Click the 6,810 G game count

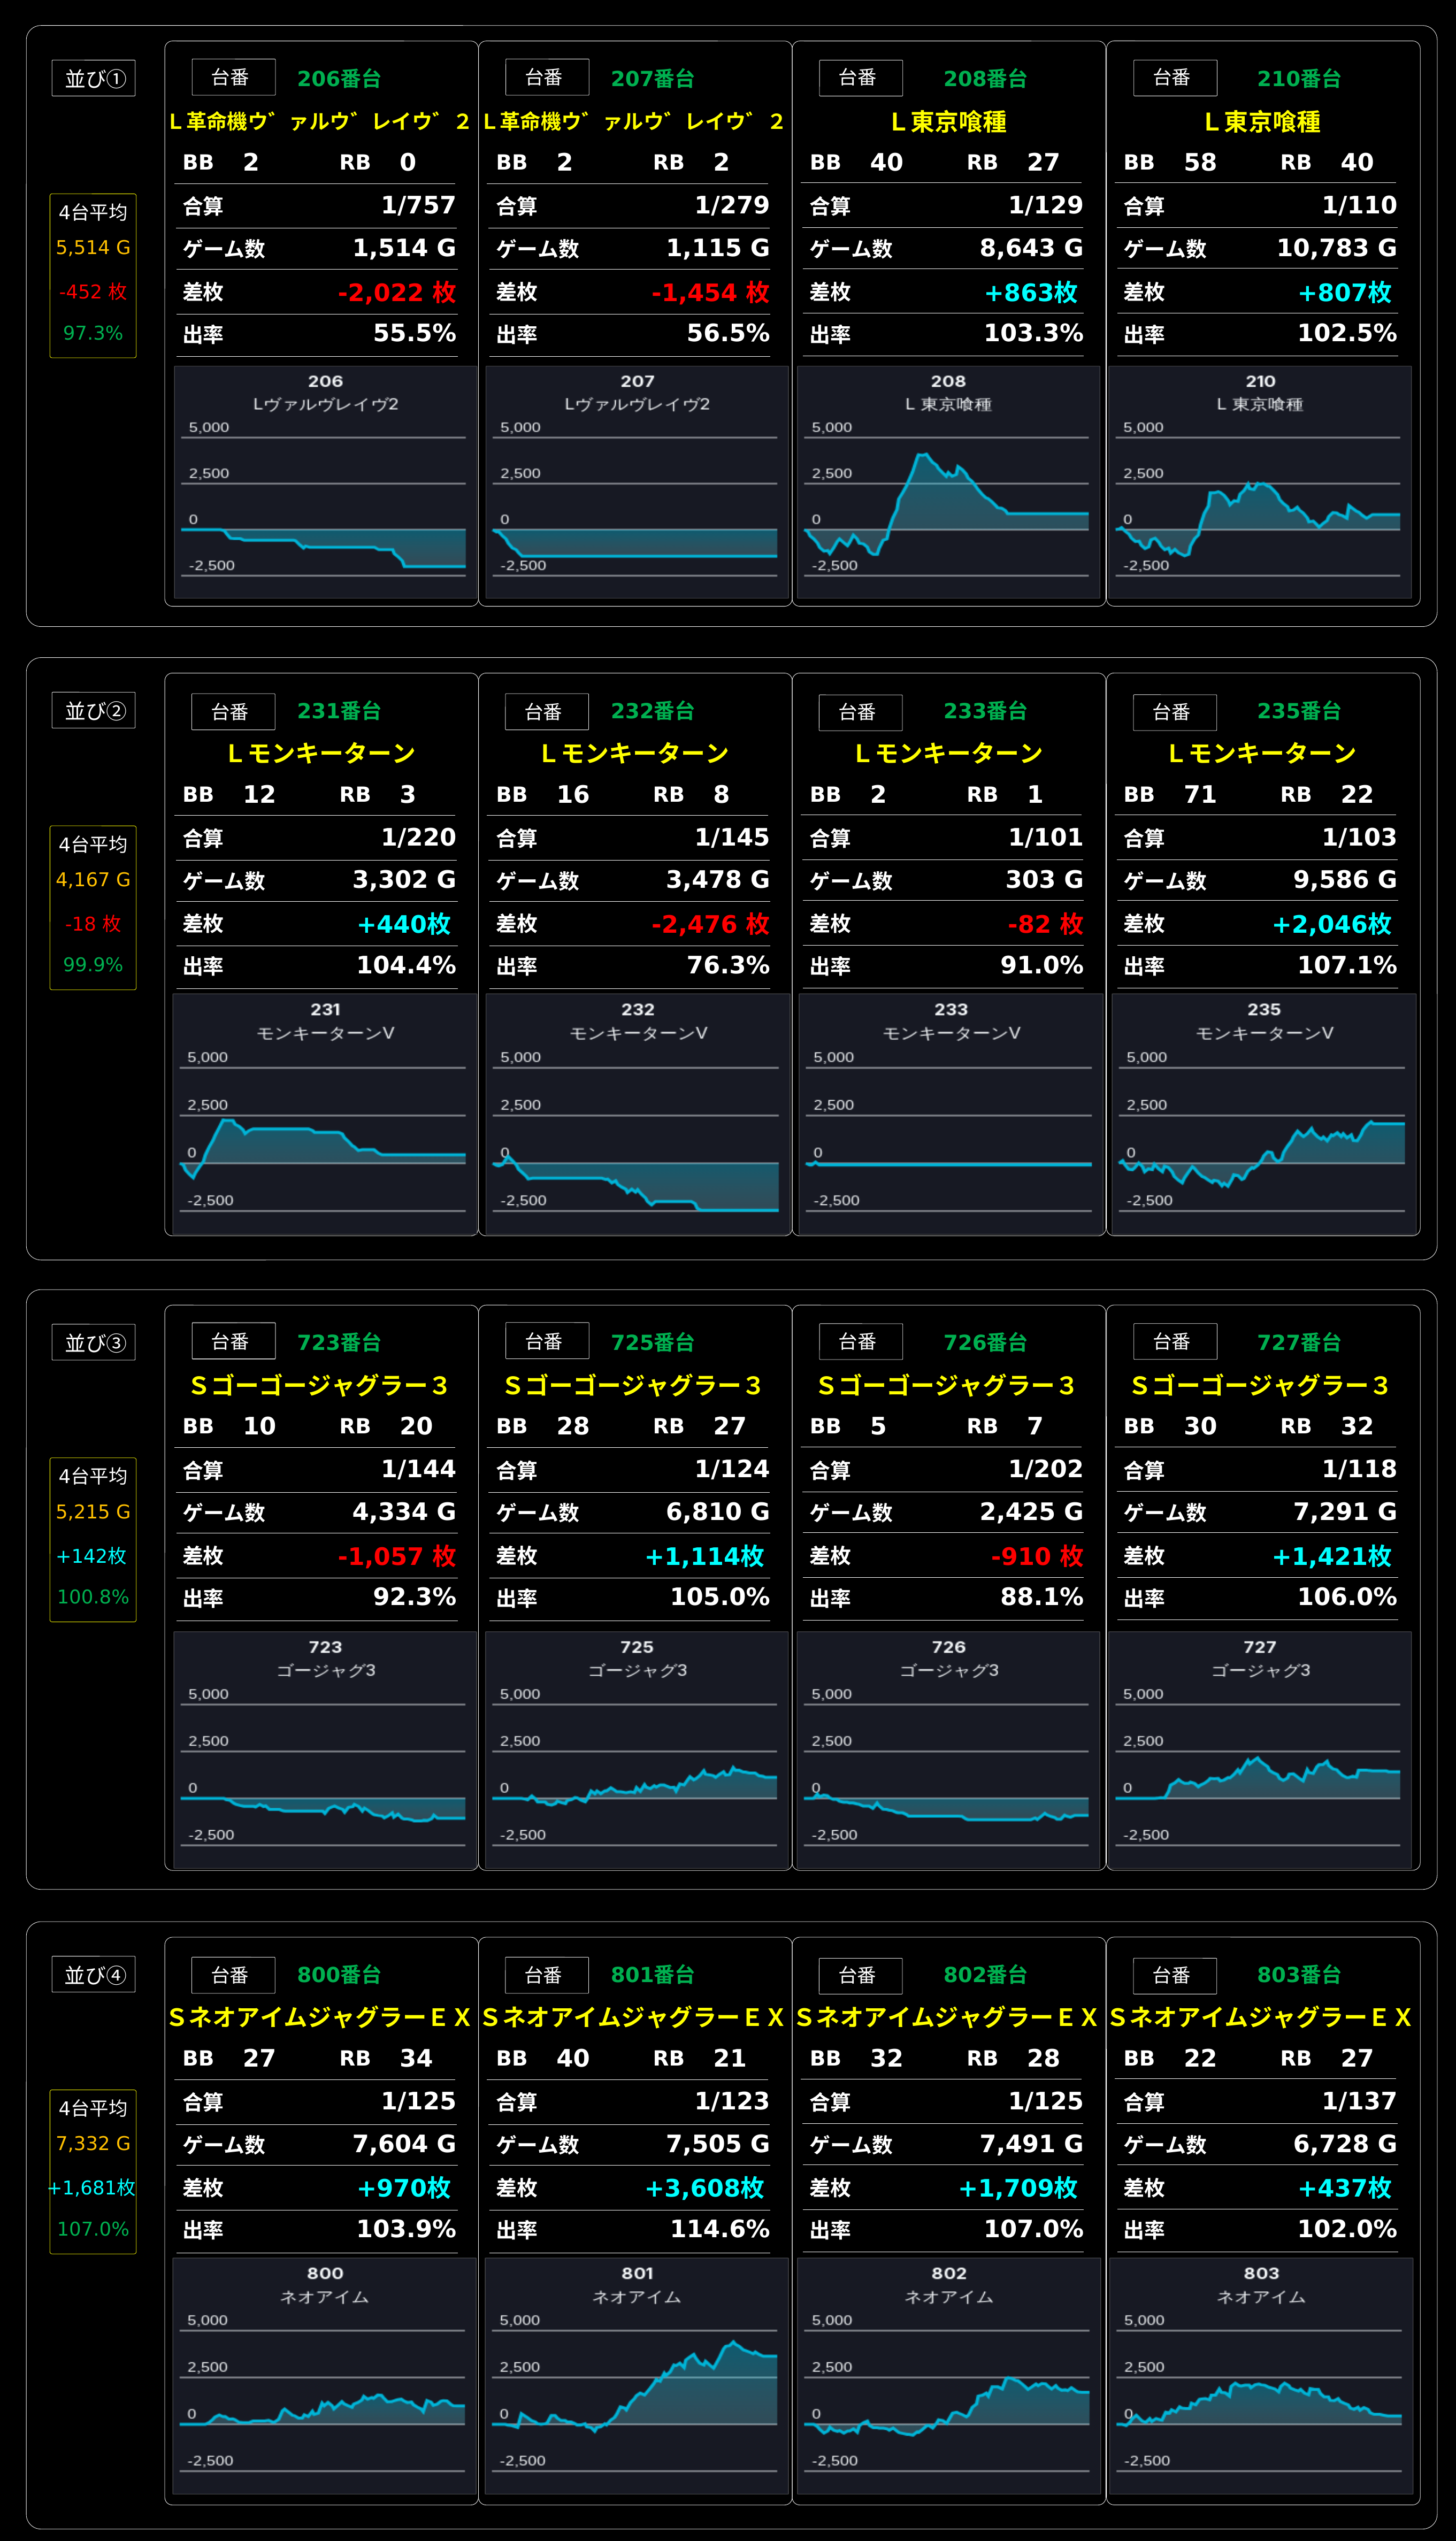coord(718,1511)
